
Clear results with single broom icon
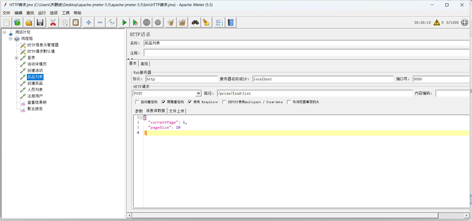coord(171,23)
